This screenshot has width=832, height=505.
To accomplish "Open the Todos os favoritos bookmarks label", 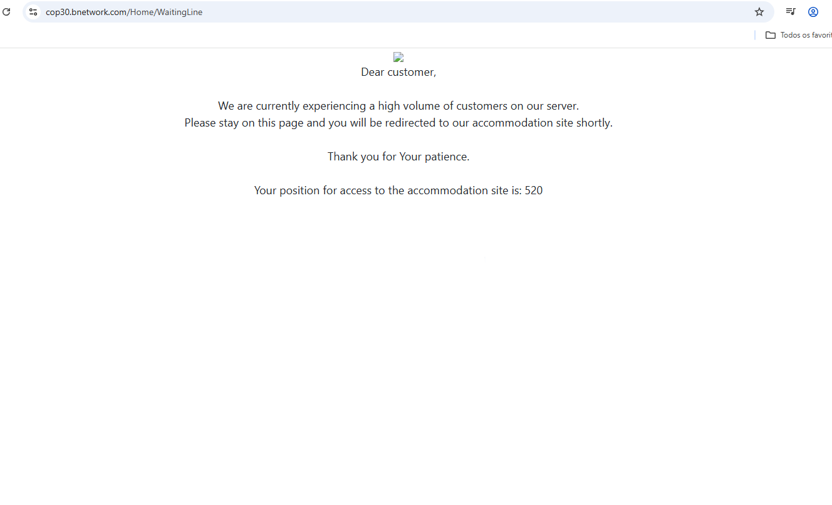I will (x=806, y=35).
